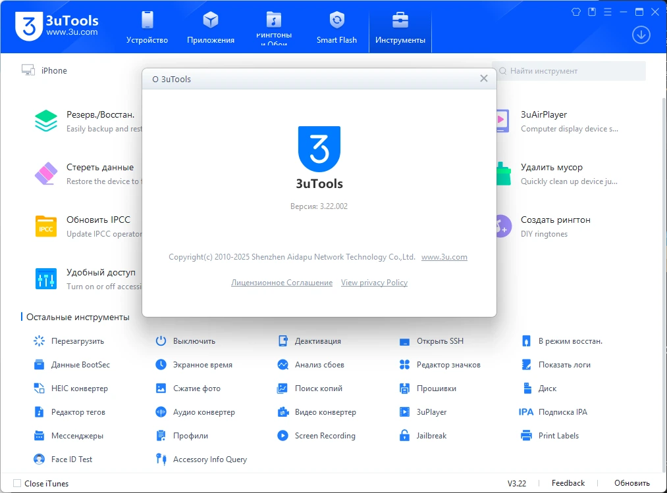Open the Аудио конвертер tool

pyautogui.click(x=196, y=412)
